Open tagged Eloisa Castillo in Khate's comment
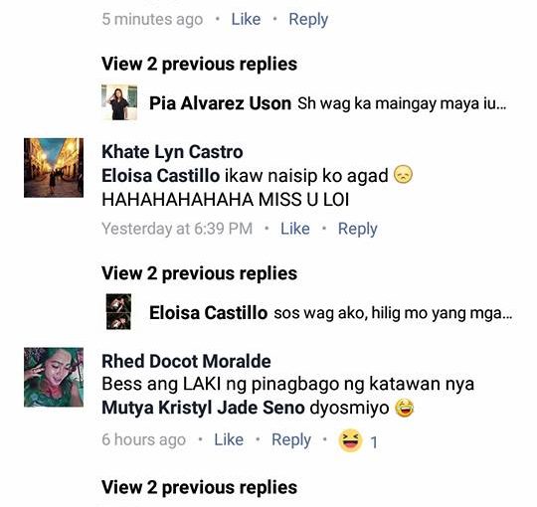This screenshot has height=507, width=537. point(161,176)
